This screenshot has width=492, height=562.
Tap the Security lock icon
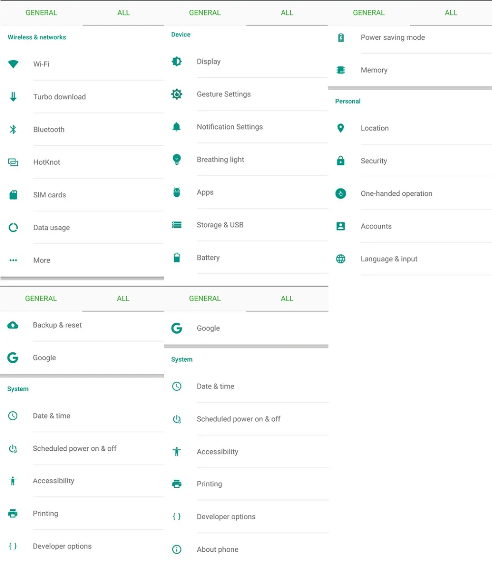(341, 160)
